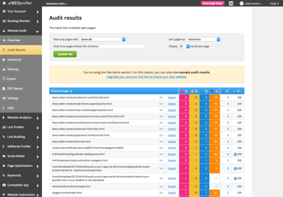Click the Username avatar icon
This screenshot has width=283, height=197.
pyautogui.click(x=242, y=3)
